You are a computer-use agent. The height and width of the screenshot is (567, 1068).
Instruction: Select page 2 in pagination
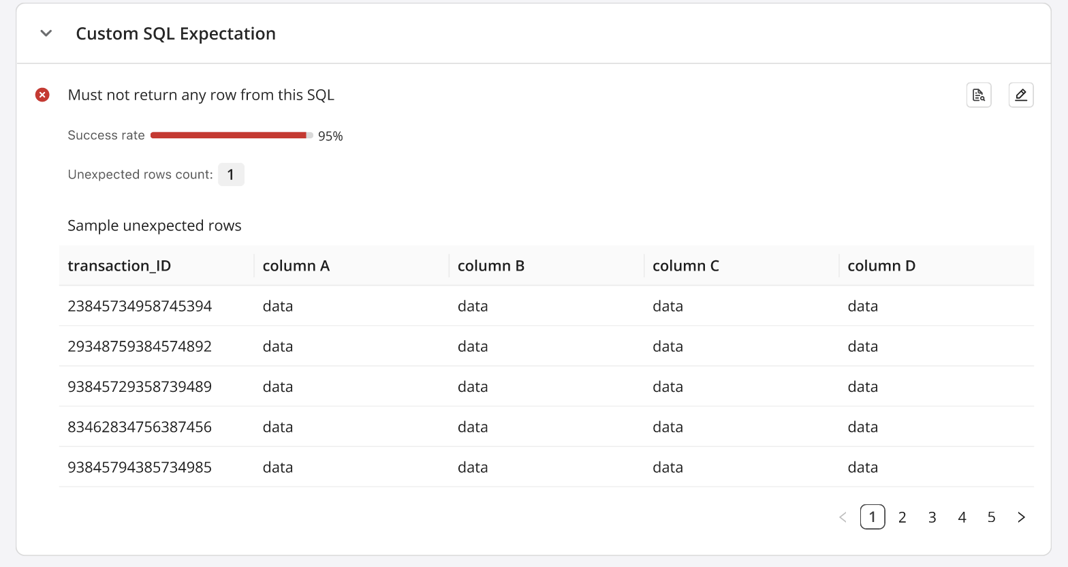point(902,517)
